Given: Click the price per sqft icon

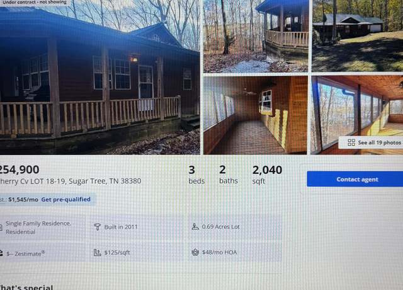Looking at the screenshot, I should pyautogui.click(x=97, y=252).
